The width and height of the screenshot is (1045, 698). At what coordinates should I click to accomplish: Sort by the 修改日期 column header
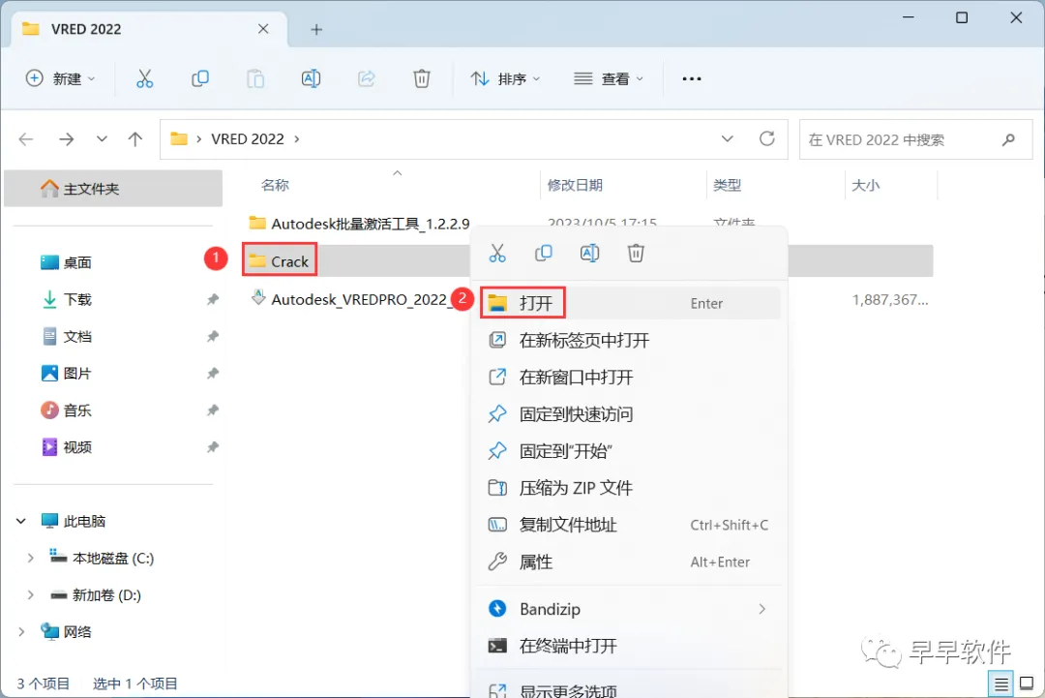tap(575, 185)
